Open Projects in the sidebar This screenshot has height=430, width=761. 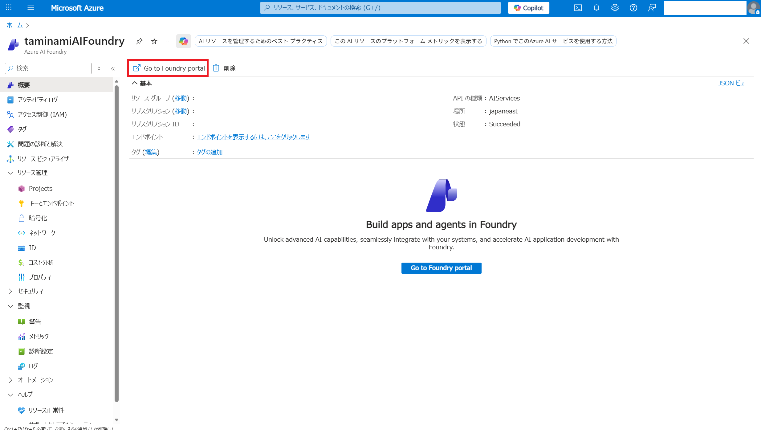(40, 189)
